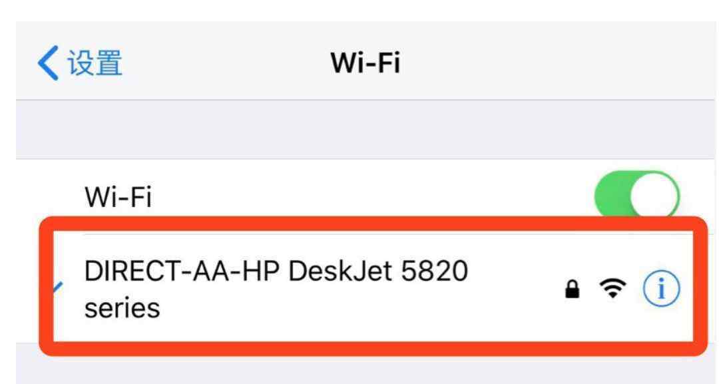Click the word "series" in the network name
719x384 pixels.
pyautogui.click(x=122, y=308)
